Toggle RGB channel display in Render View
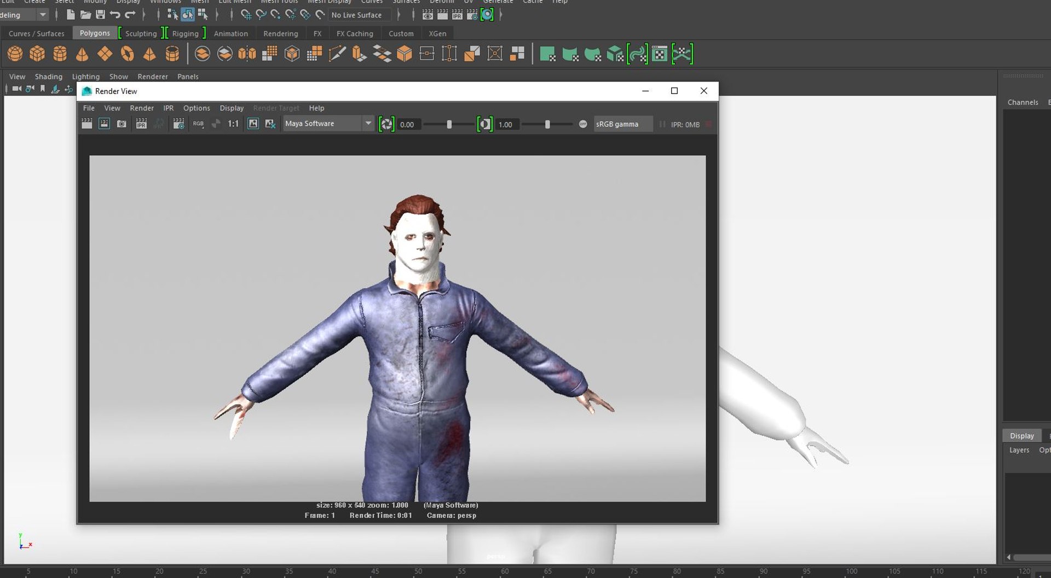Screen dimensions: 1051x578 198,124
